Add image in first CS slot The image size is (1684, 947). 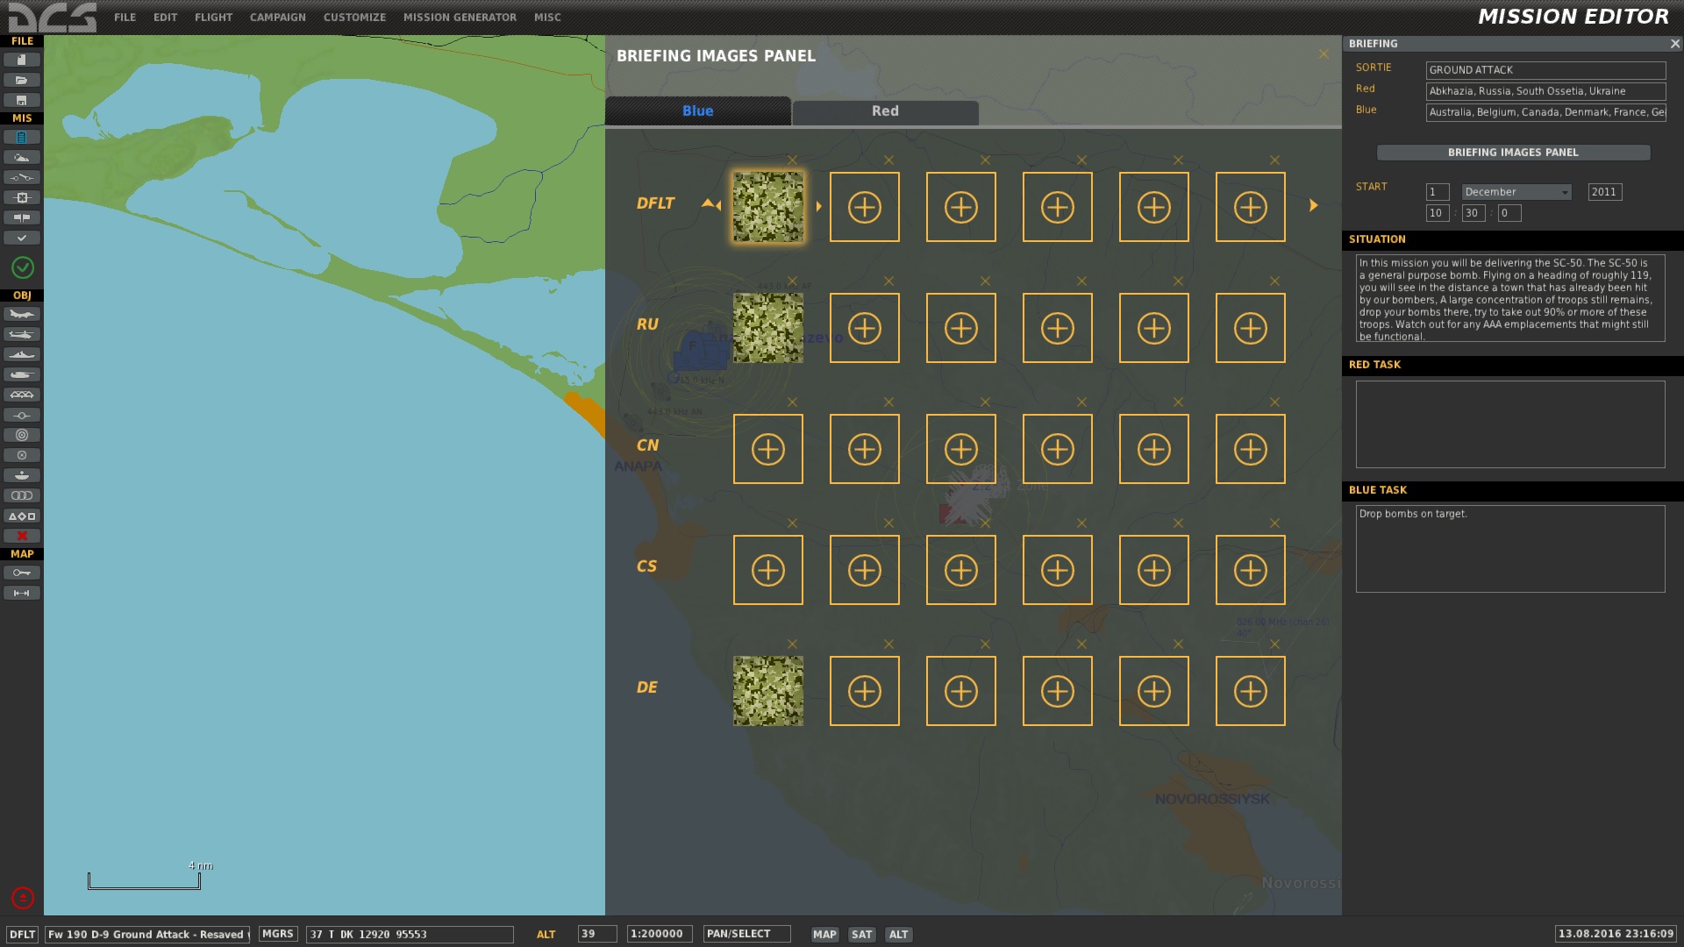tap(768, 570)
